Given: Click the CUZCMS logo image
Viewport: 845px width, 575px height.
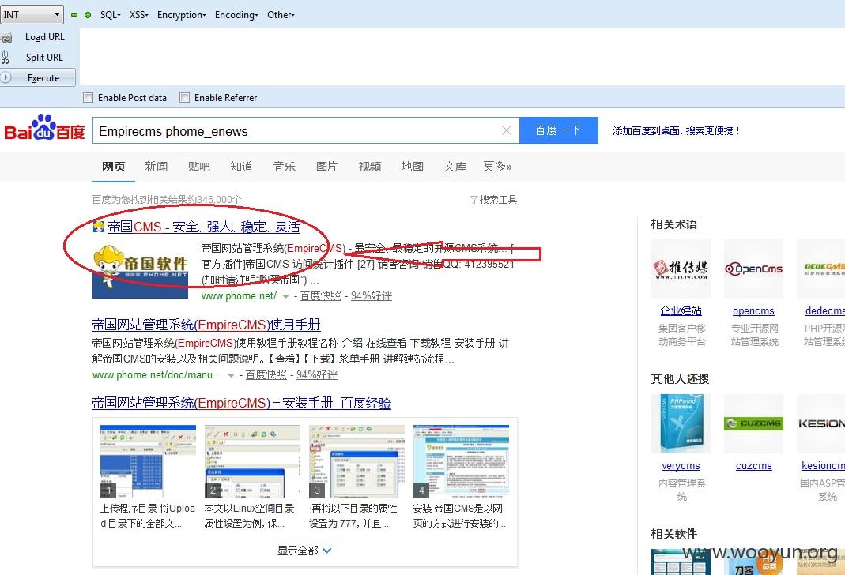Looking at the screenshot, I should point(753,423).
